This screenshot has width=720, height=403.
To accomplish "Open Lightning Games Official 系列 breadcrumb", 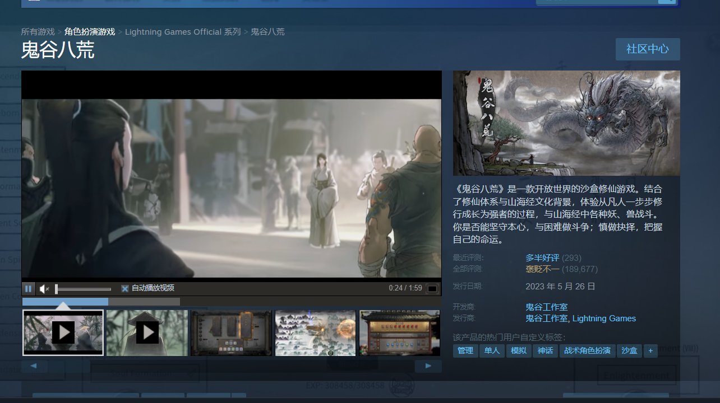I will (x=183, y=32).
